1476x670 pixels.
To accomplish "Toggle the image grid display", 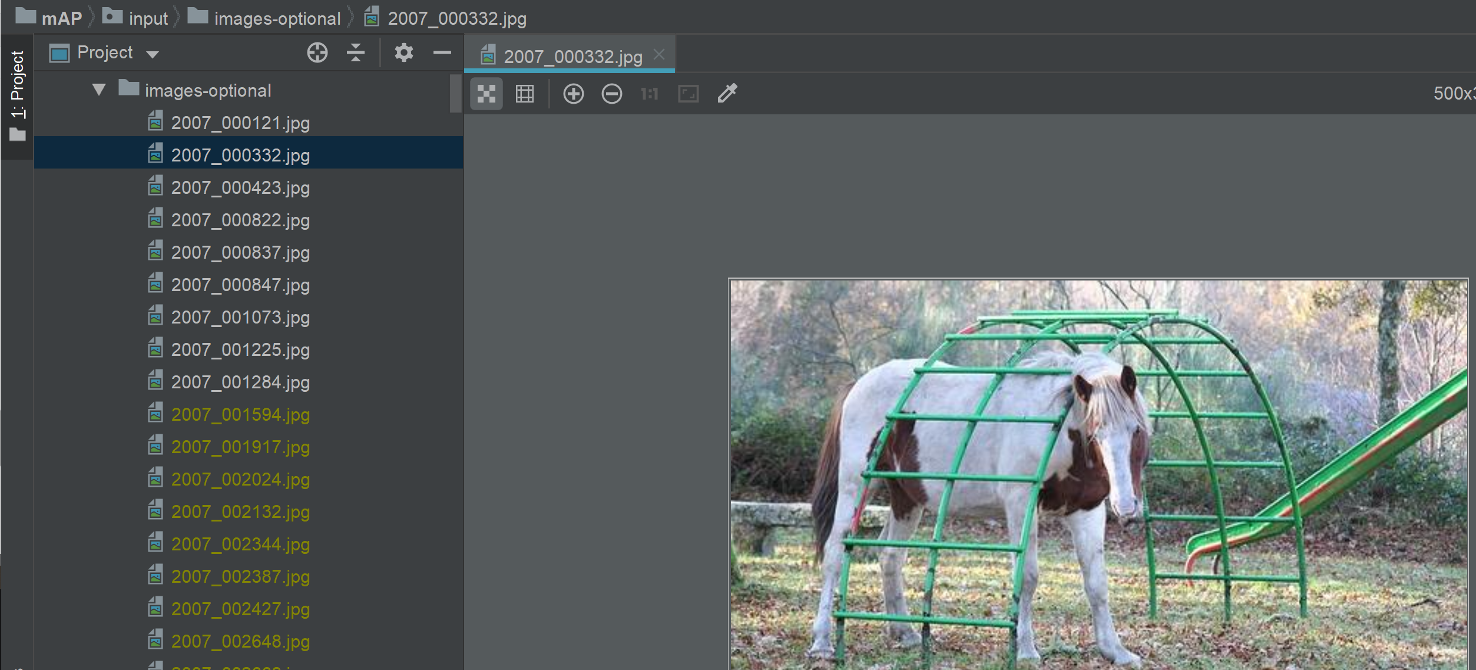I will coord(524,94).
